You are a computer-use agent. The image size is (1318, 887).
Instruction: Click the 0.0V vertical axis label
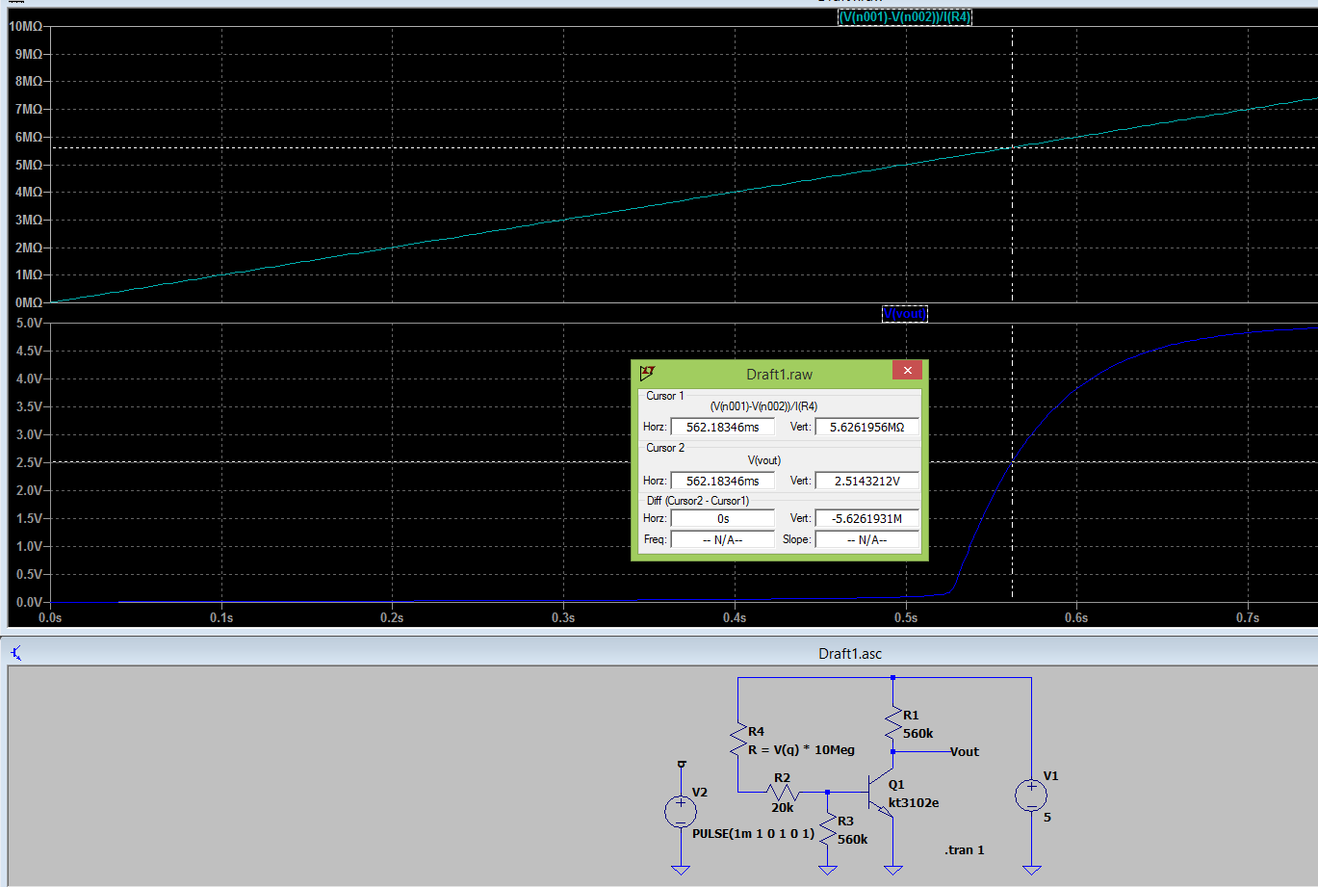(x=29, y=602)
